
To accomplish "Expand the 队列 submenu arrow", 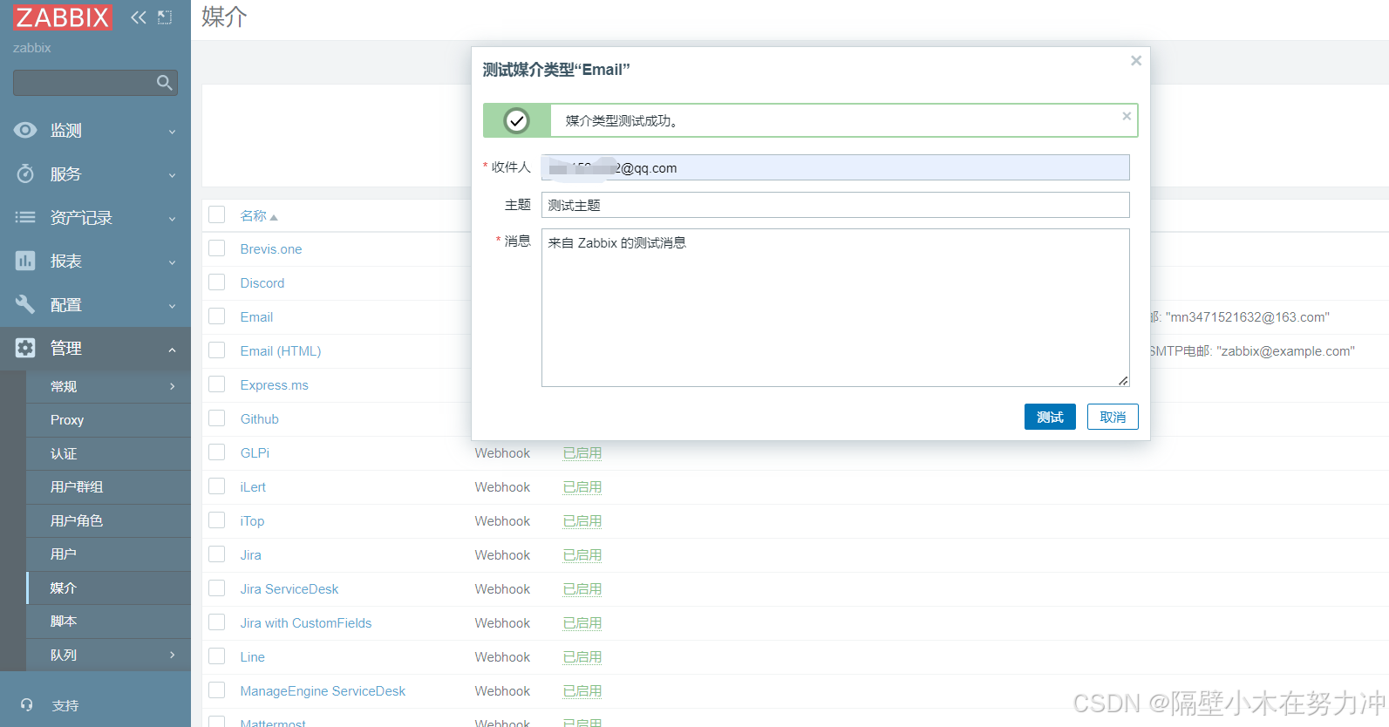I will click(x=172, y=655).
